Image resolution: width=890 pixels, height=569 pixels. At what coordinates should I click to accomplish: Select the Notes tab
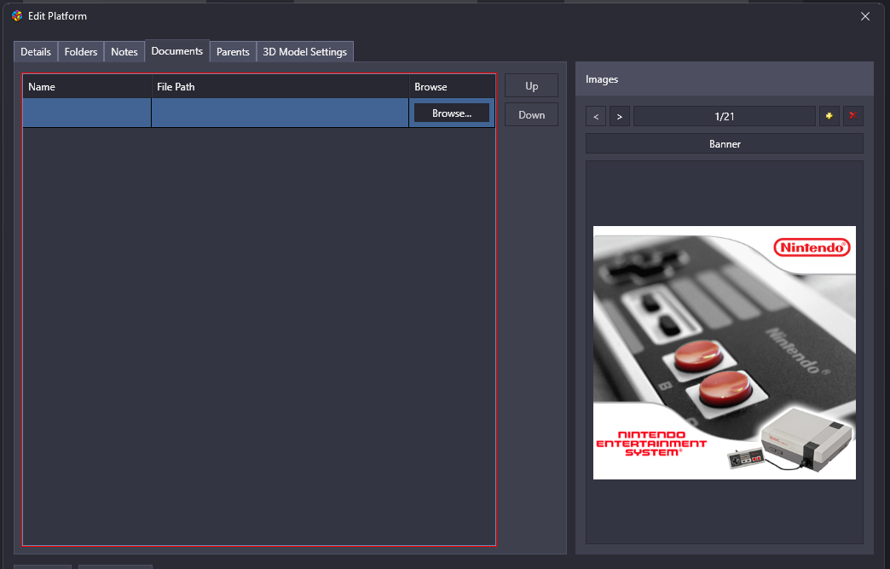point(124,52)
